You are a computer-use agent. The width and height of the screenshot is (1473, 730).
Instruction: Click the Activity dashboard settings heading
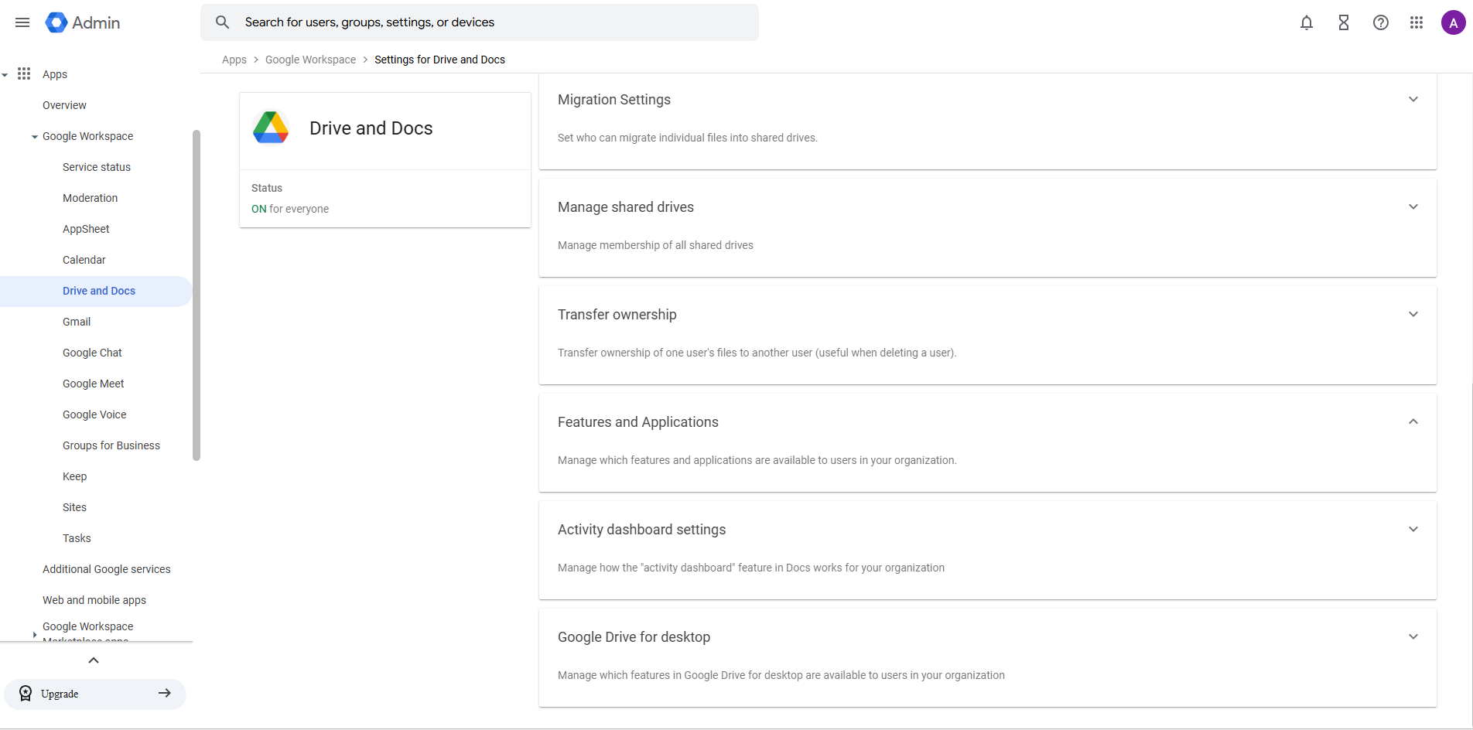[642, 530]
